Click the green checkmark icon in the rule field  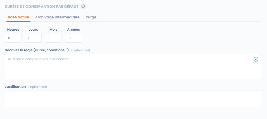click(256, 59)
